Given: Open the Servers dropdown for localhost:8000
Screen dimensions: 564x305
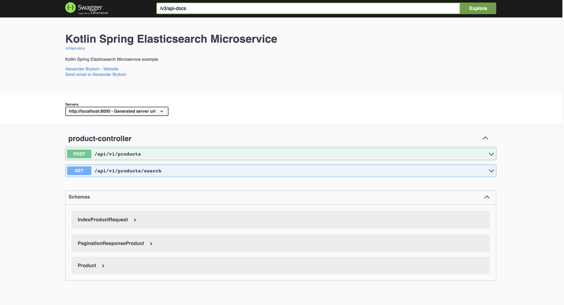Looking at the screenshot, I should [x=117, y=111].
